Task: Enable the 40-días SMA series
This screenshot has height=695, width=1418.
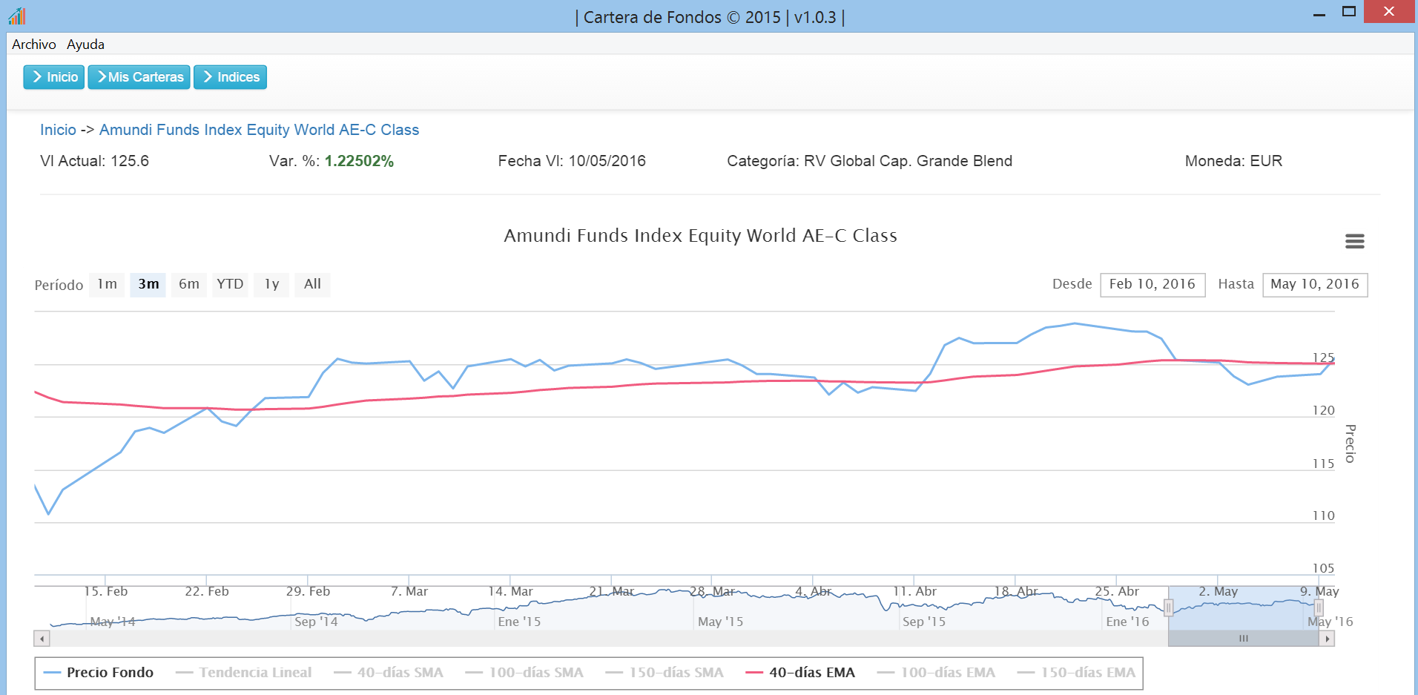Action: coord(389,673)
